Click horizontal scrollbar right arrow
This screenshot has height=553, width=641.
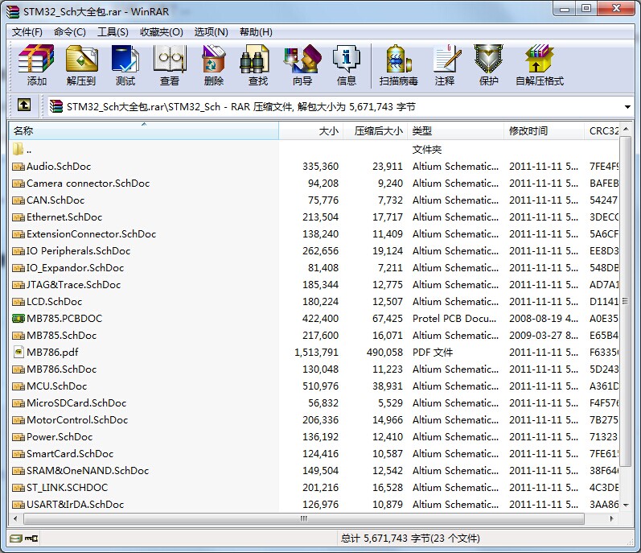[611, 518]
